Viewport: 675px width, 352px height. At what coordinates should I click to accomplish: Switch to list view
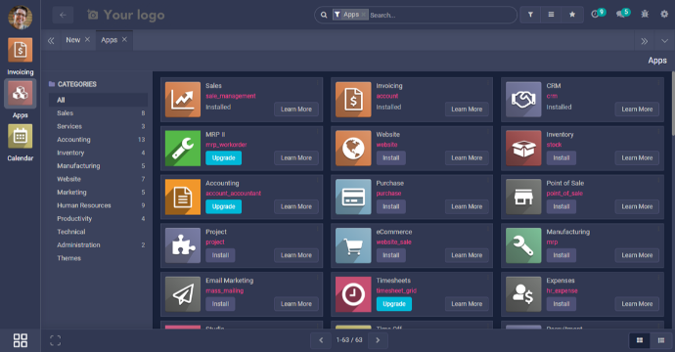[x=661, y=340]
